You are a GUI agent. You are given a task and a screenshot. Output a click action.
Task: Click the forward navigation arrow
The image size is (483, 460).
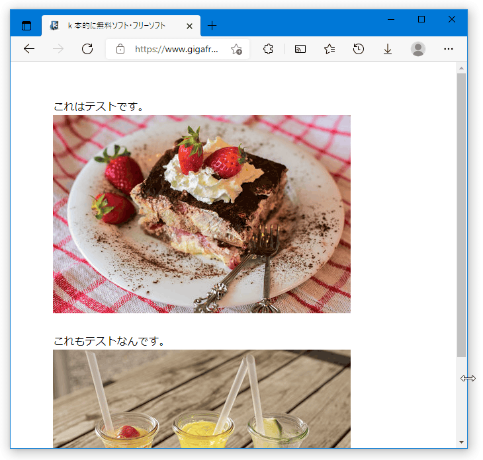pyautogui.click(x=58, y=49)
